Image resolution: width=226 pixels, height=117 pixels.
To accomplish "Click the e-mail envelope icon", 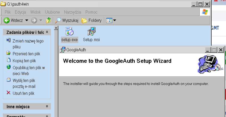I will [9, 80].
